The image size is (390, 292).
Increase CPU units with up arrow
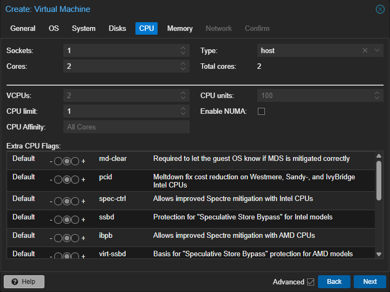pos(377,93)
